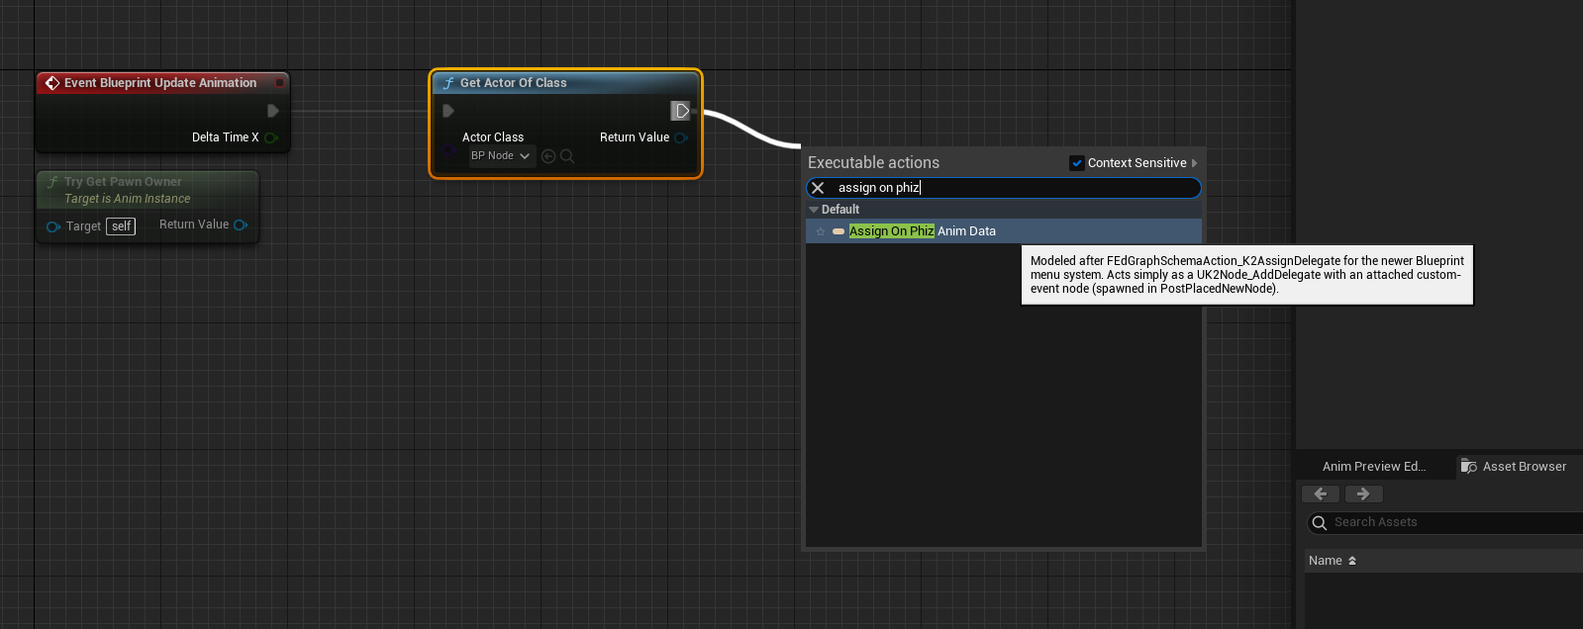Click the Asset Browser folder-search tab icon
This screenshot has width=1583, height=629.
coord(1469,466)
